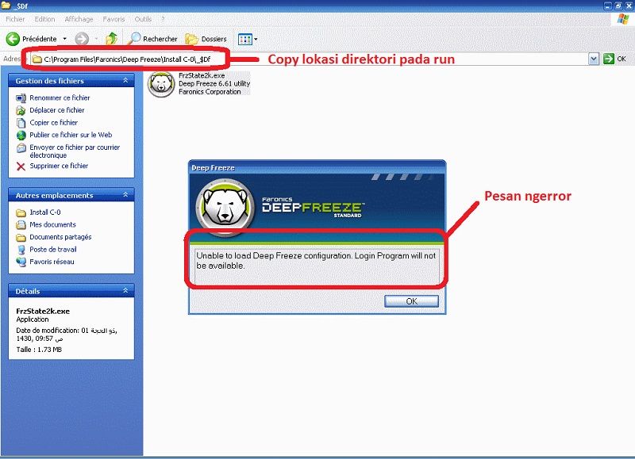Click the FrzState2k.exe file name
Screen dimensions: 635x459
(x=202, y=75)
